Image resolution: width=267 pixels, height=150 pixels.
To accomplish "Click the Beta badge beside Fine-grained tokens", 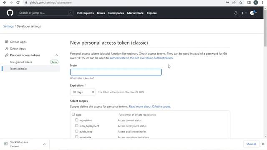I will 54,62.
